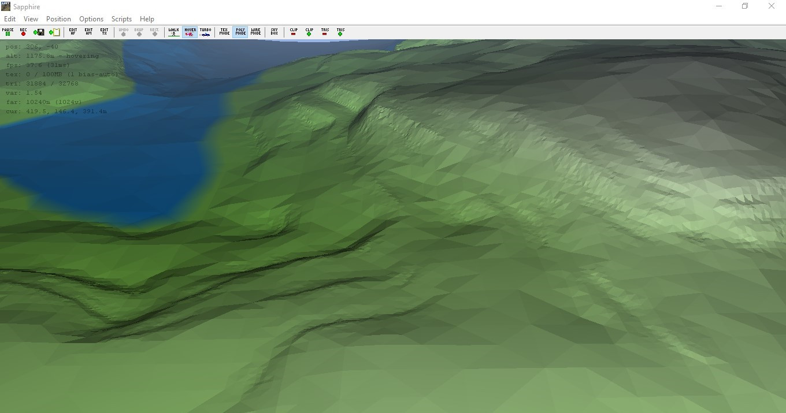Click the BKUP backup toolbar button
Viewport: 786px width, 413px height.
[x=139, y=32]
